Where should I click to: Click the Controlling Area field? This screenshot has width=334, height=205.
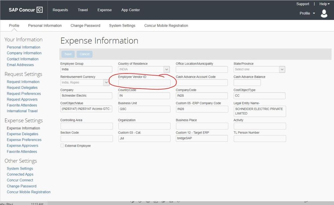(87, 126)
